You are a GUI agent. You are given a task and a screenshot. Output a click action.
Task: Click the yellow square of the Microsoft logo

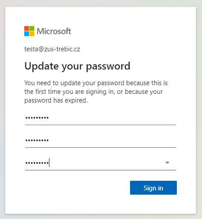32,33
